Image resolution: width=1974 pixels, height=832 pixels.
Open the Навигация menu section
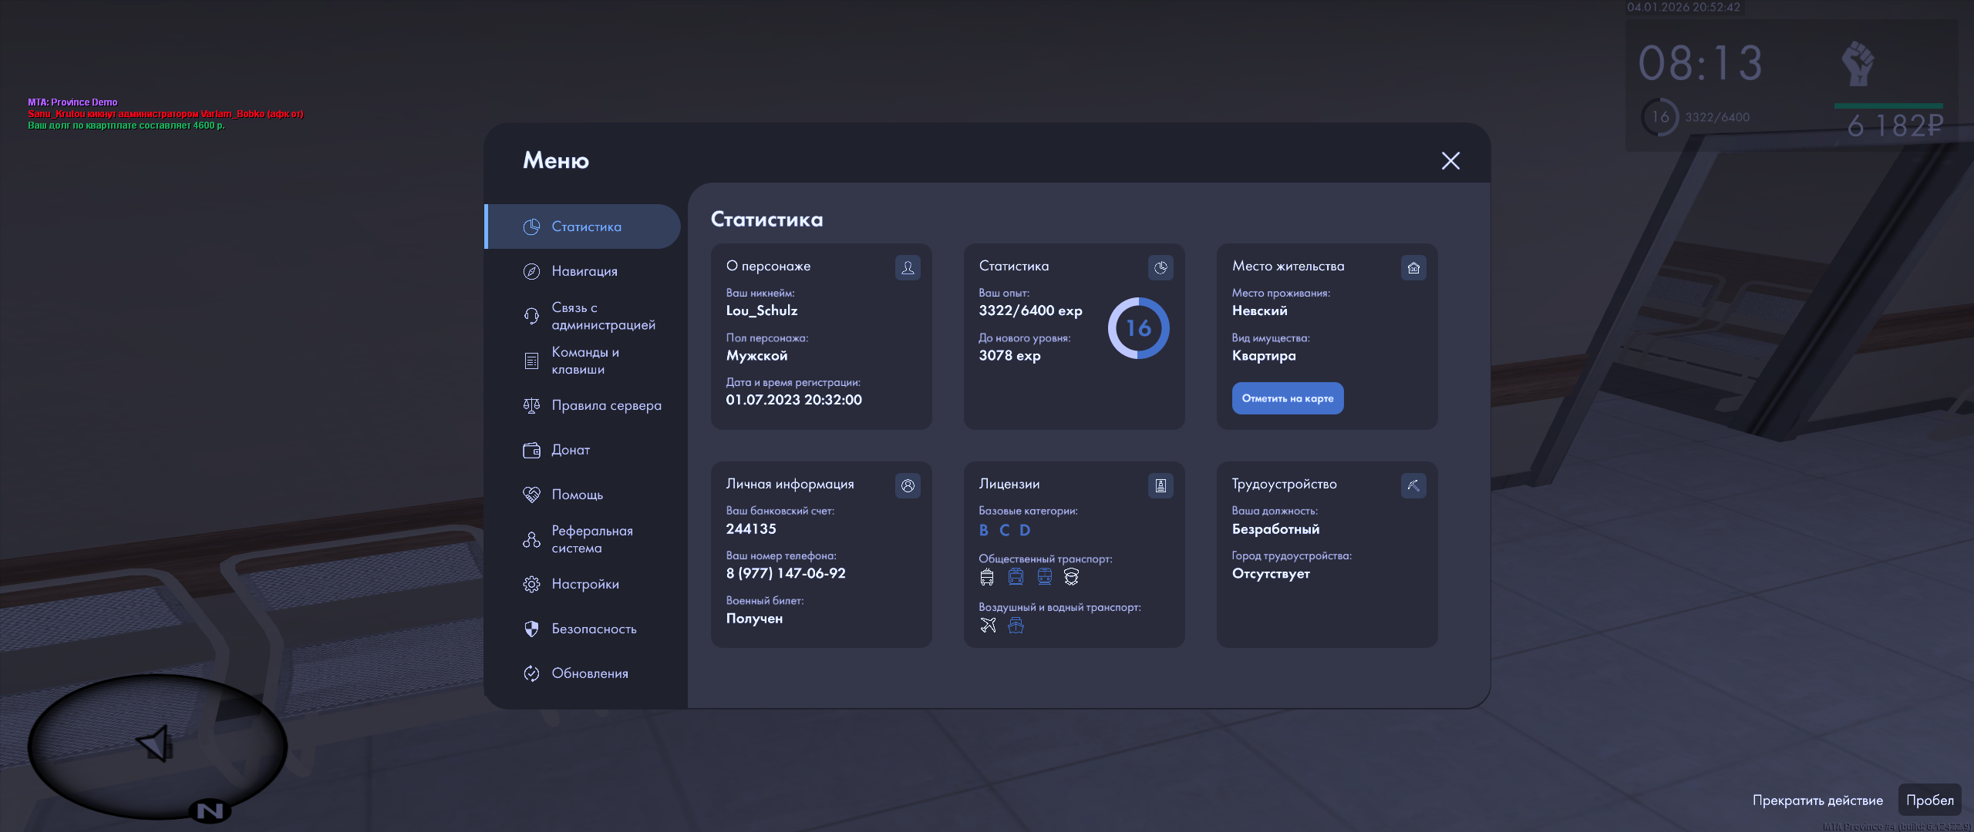[584, 271]
